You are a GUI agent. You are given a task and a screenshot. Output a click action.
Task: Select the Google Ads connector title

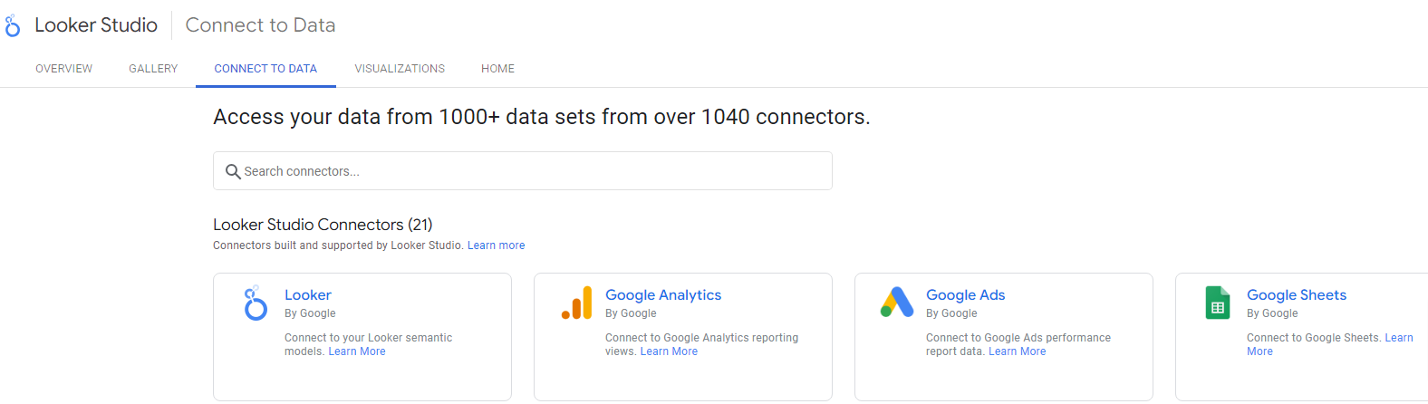tap(965, 295)
